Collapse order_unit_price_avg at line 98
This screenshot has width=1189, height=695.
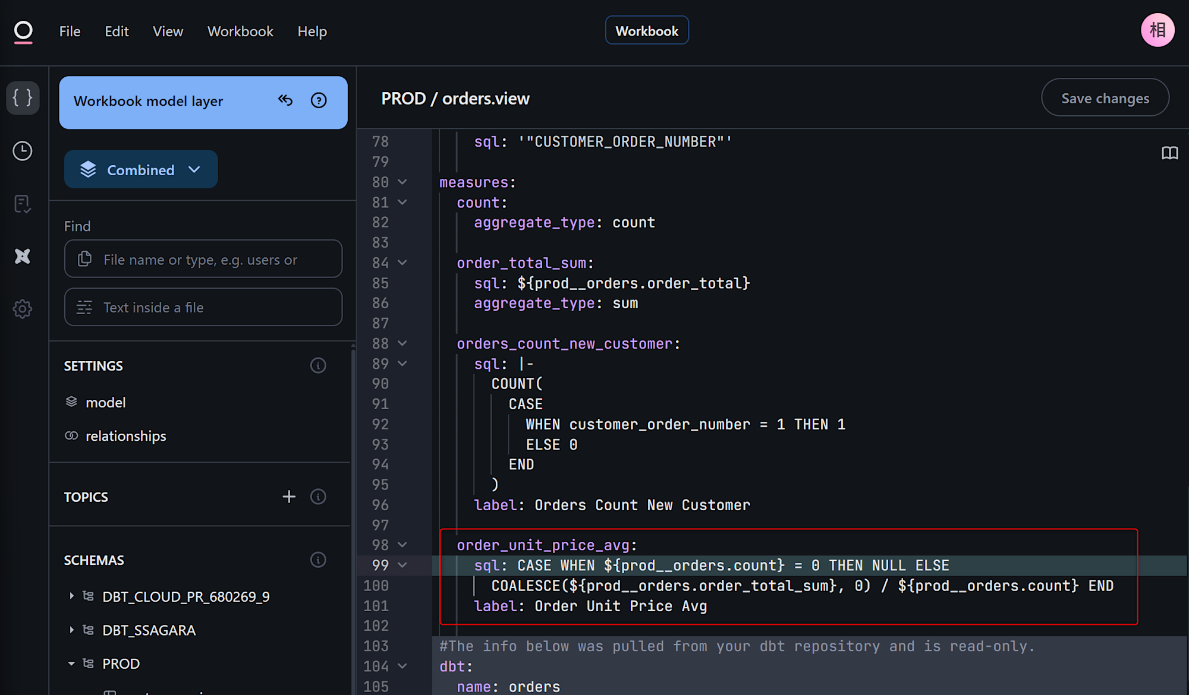[402, 545]
